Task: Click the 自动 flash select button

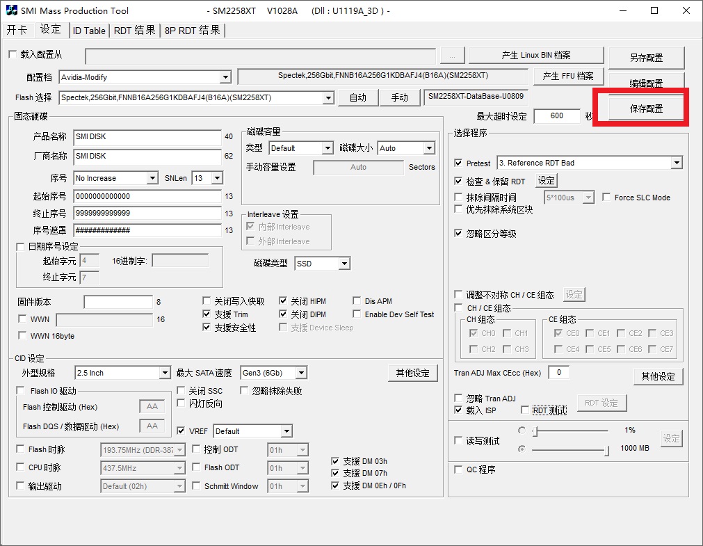Action: tap(358, 97)
